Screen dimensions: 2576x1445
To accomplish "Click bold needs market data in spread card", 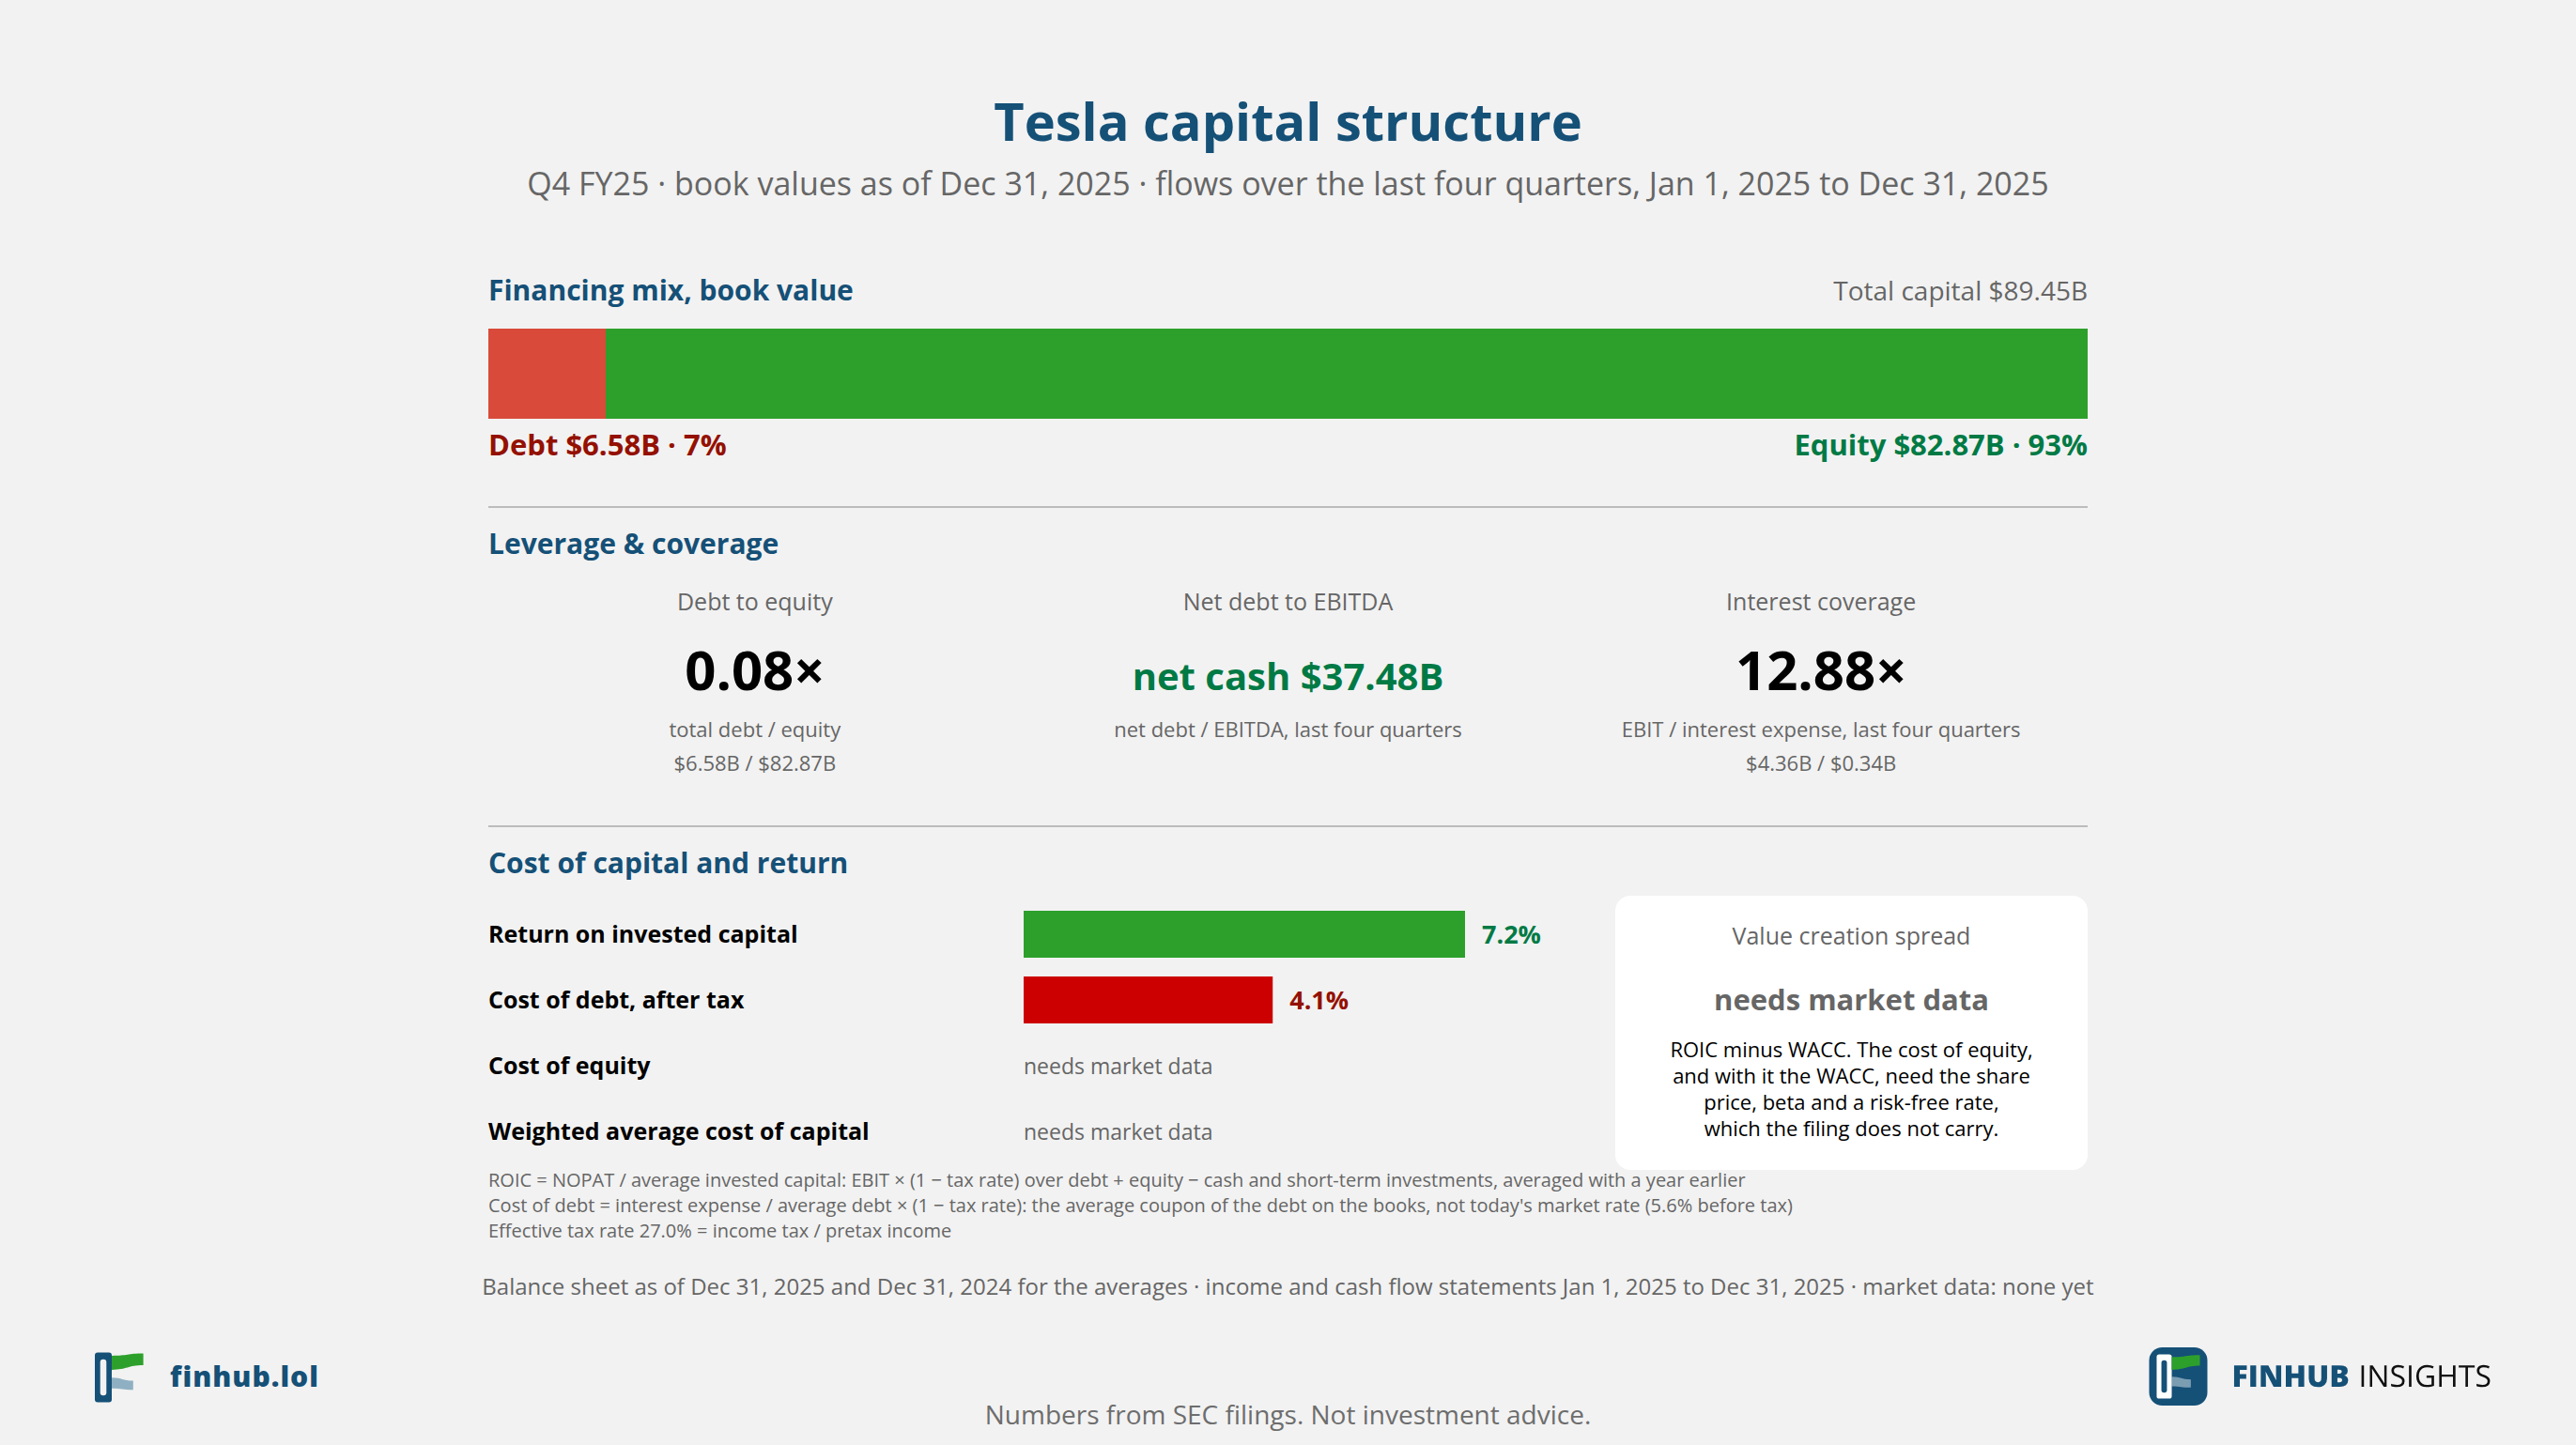I will [1851, 1000].
